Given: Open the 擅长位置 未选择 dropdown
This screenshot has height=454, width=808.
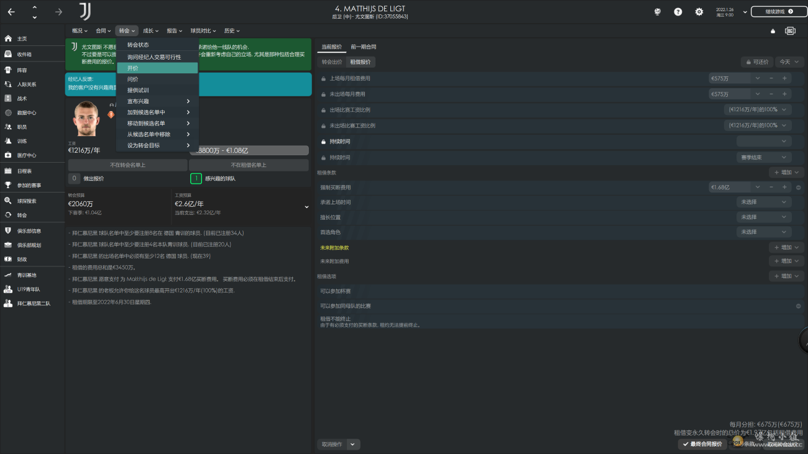Looking at the screenshot, I should (764, 217).
